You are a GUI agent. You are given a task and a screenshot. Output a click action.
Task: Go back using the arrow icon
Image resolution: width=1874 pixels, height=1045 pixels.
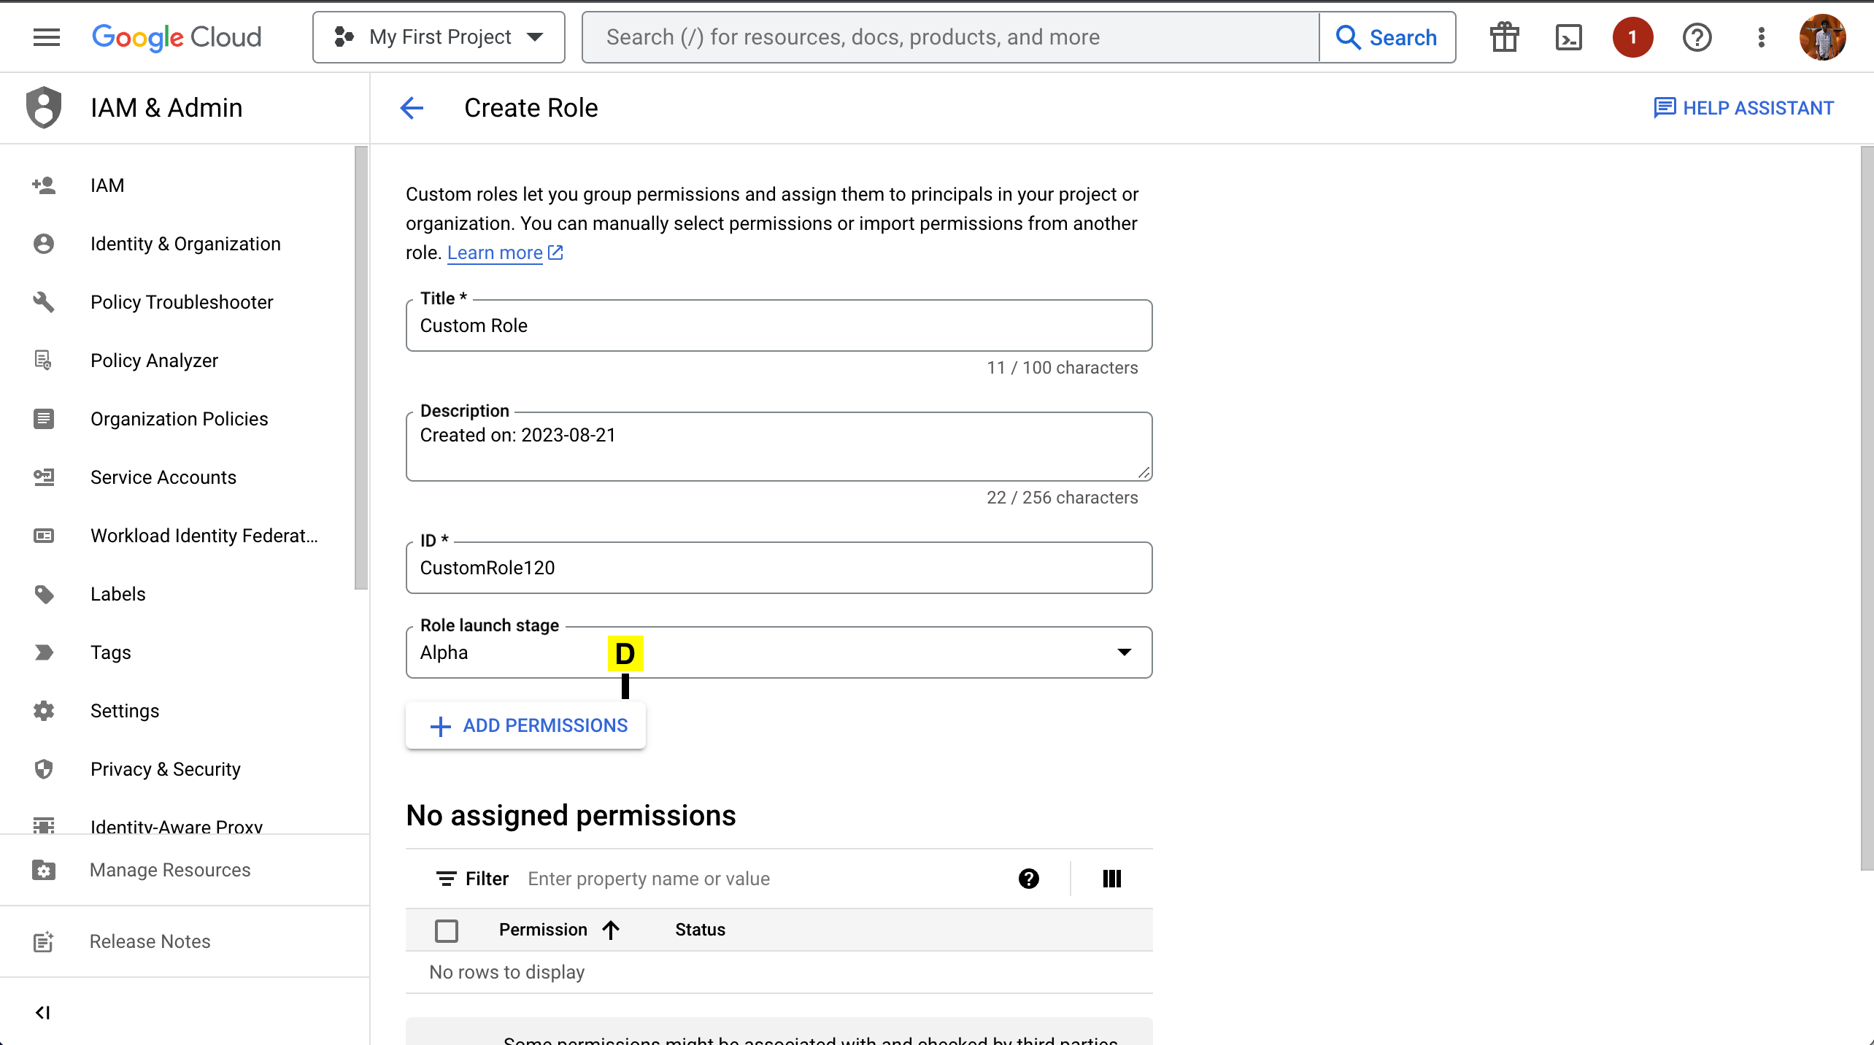[412, 108]
